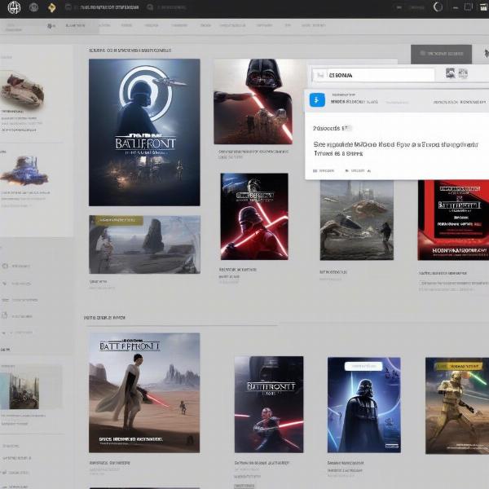
Task: Click the white icon at the top bar's far right
Action: (483, 7)
